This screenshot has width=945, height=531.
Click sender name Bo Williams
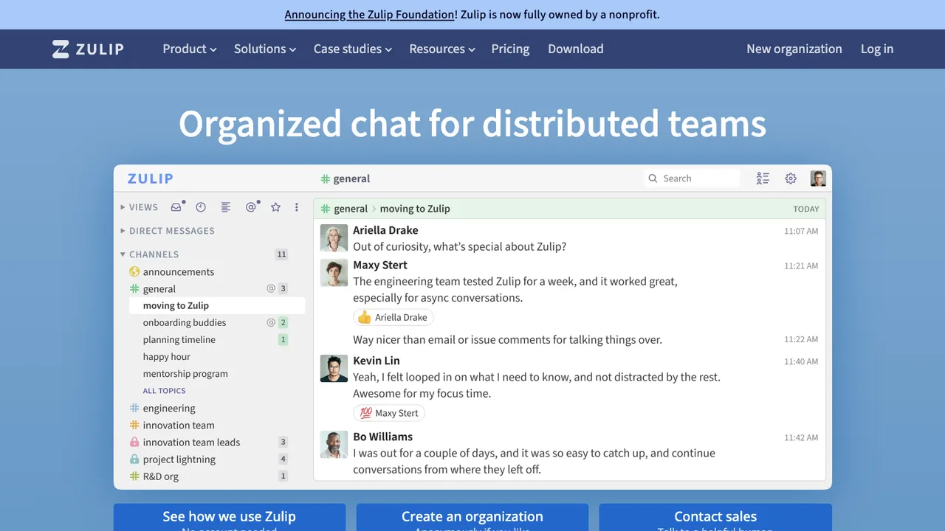coord(383,437)
